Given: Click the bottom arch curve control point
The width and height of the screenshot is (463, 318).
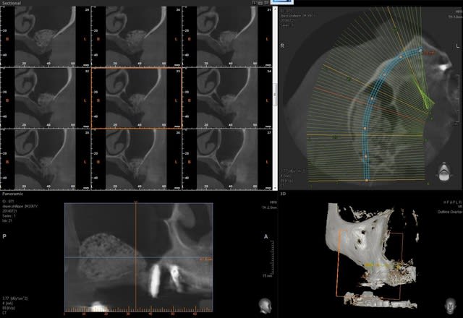Looking at the screenshot, I should pos(367,180).
